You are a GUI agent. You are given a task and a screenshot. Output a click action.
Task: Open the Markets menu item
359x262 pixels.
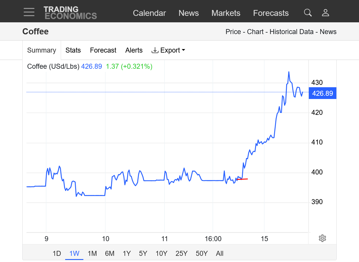226,13
